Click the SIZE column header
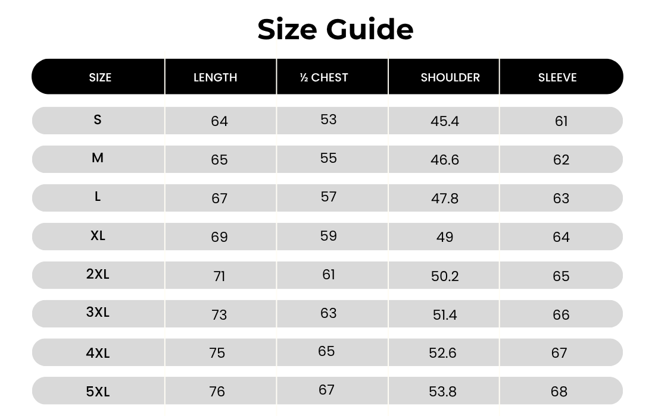 [x=100, y=77]
